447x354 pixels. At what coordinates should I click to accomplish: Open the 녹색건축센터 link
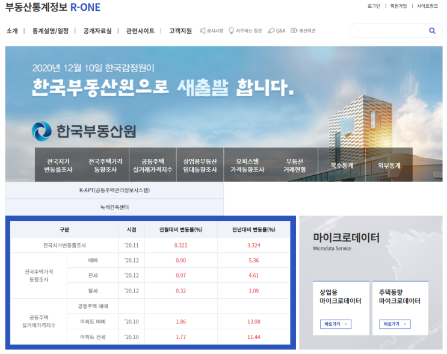[114, 207]
